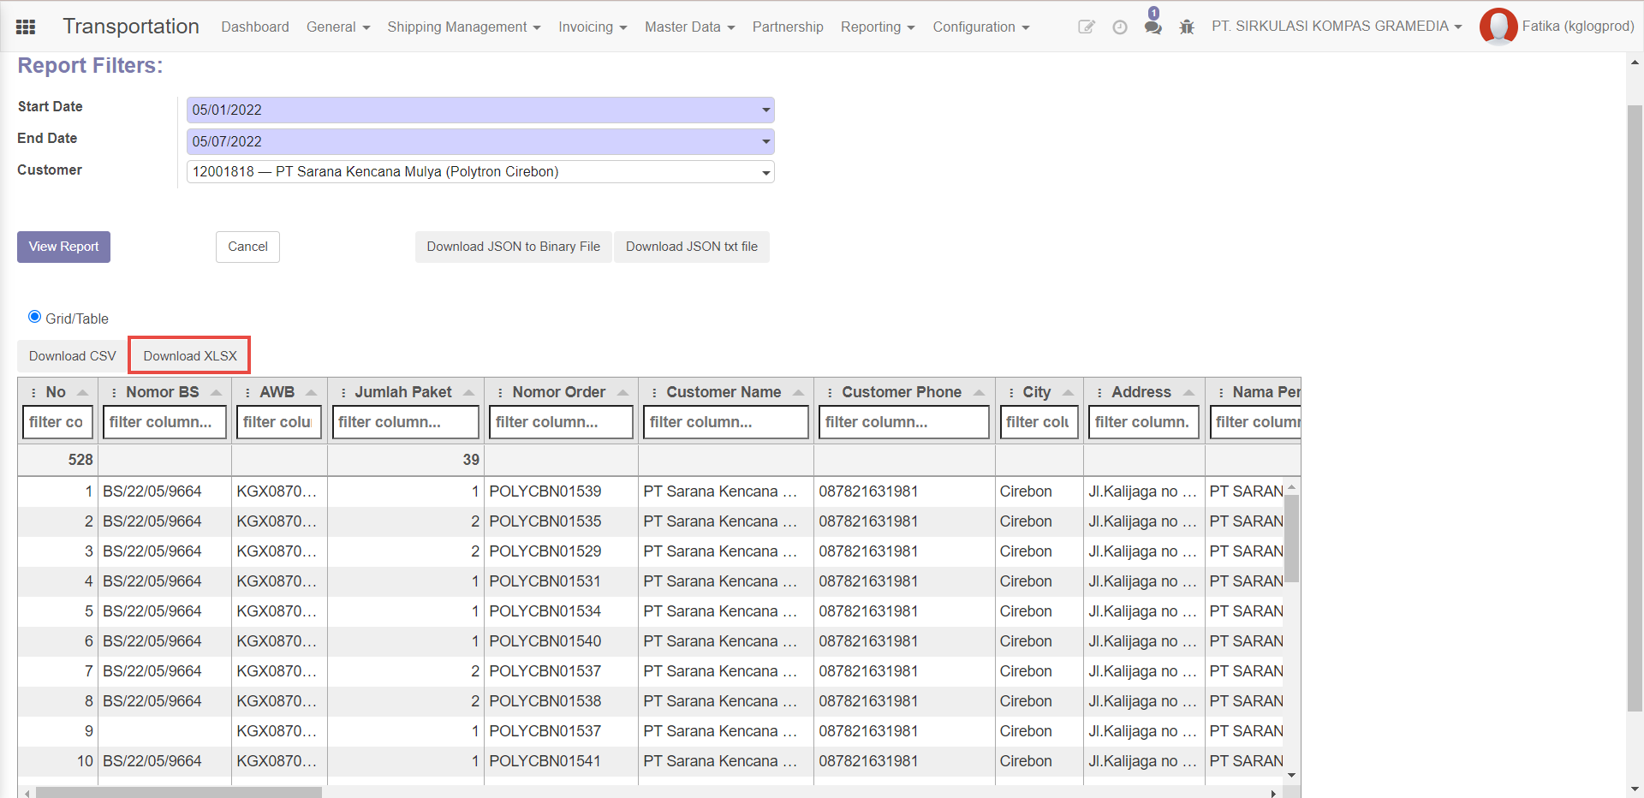Click the Jumlah Paket total 39
The height and width of the screenshot is (798, 1644).
point(471,460)
